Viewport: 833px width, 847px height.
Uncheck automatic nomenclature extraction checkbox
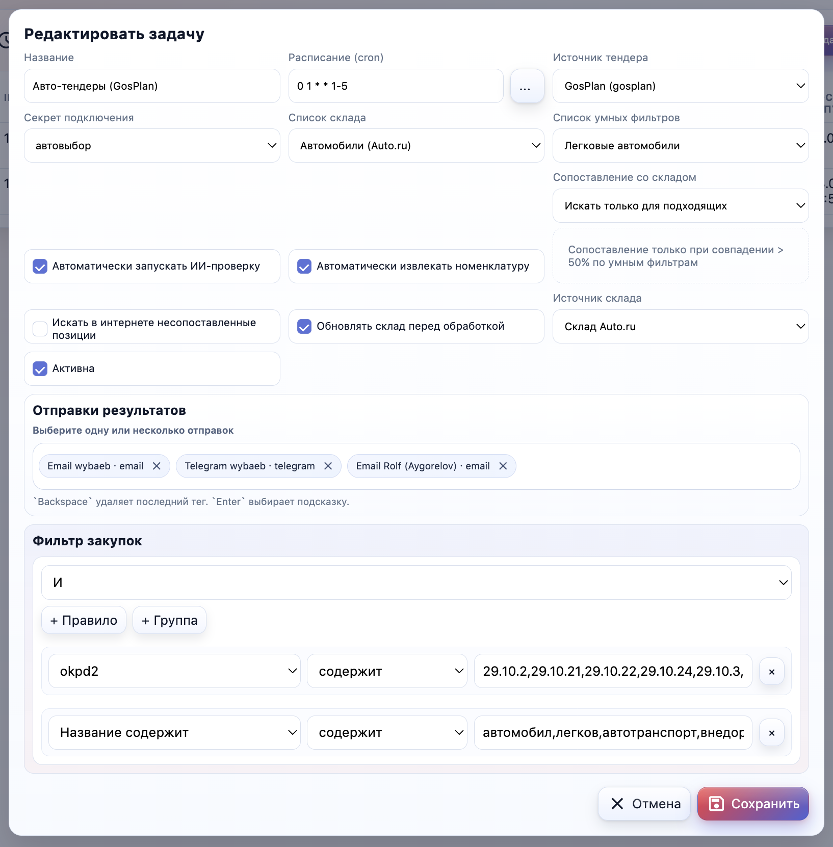(x=304, y=267)
